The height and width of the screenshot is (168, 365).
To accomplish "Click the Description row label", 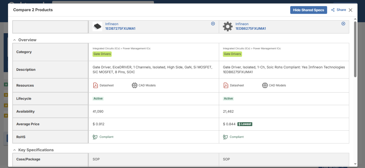I will (26, 70).
